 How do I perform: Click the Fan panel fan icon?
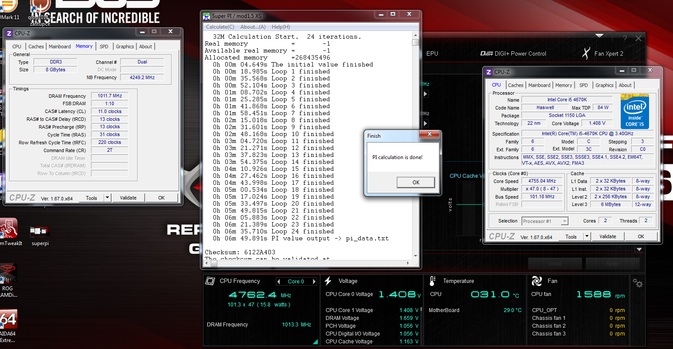[537, 281]
